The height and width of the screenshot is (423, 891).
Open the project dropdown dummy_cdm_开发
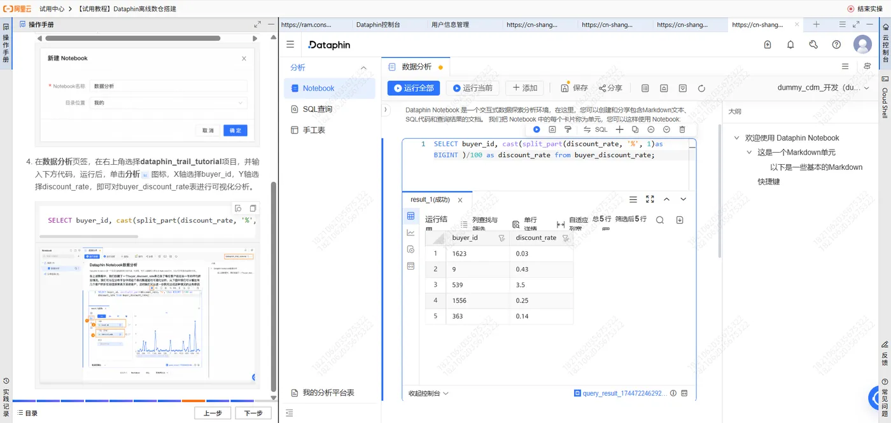(x=824, y=88)
